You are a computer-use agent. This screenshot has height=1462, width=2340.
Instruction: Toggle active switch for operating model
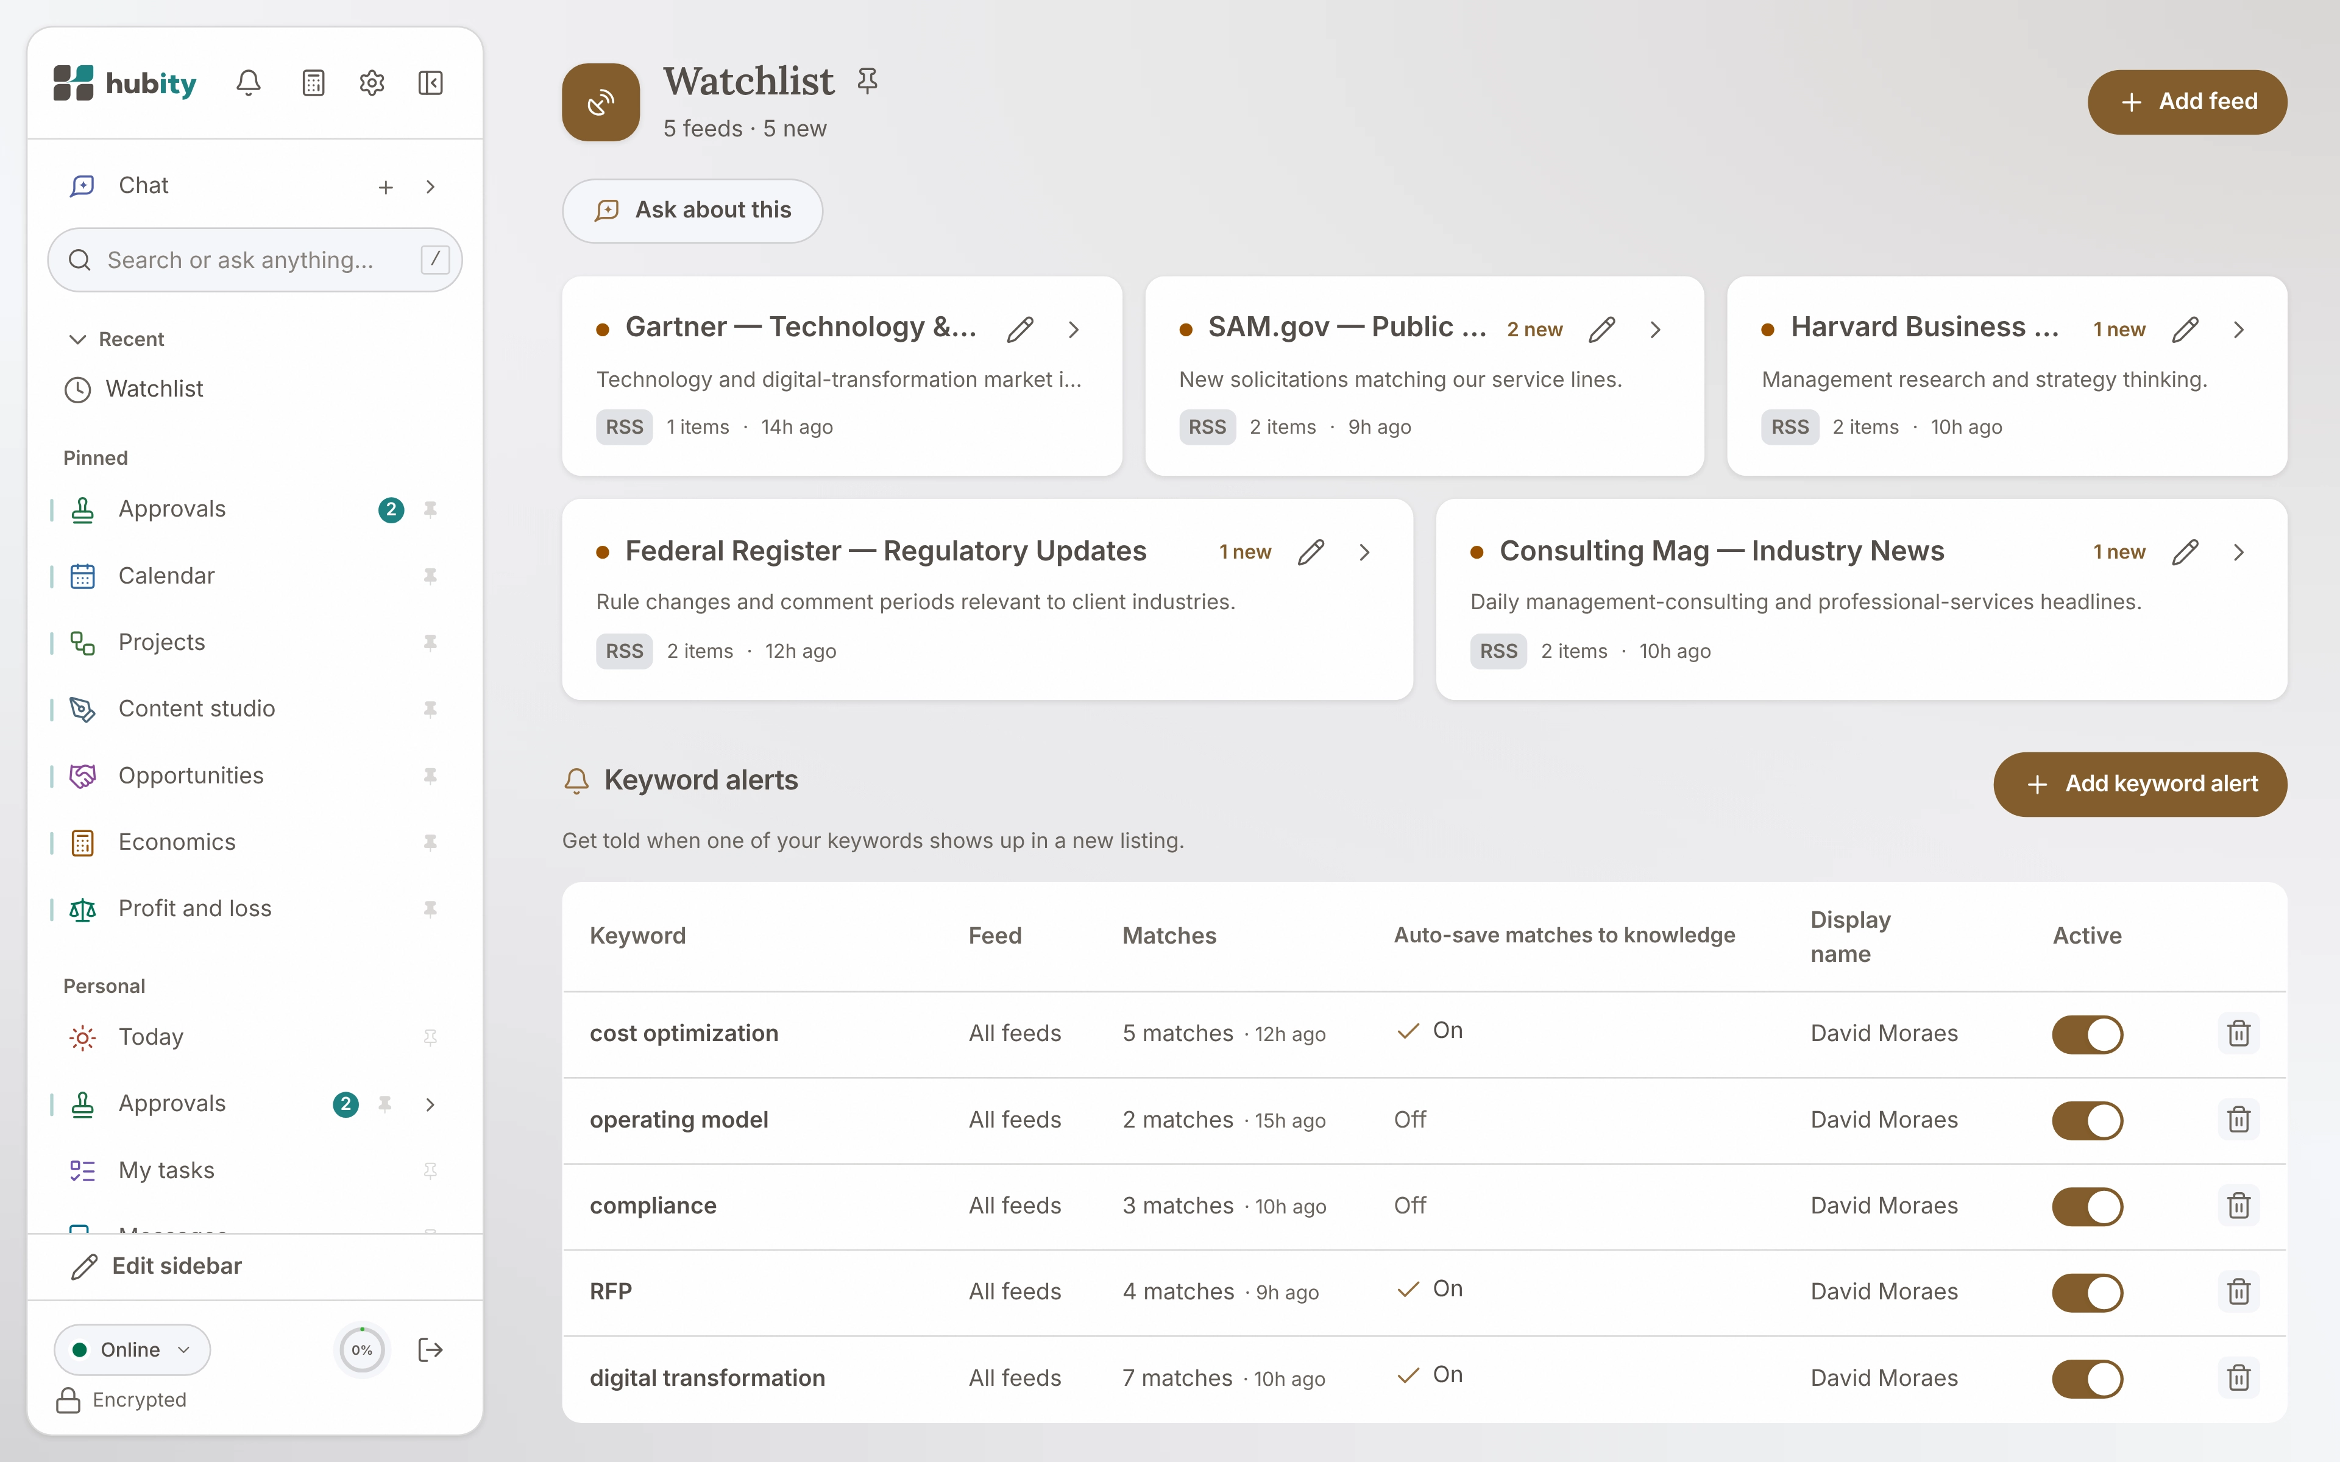coord(2088,1121)
